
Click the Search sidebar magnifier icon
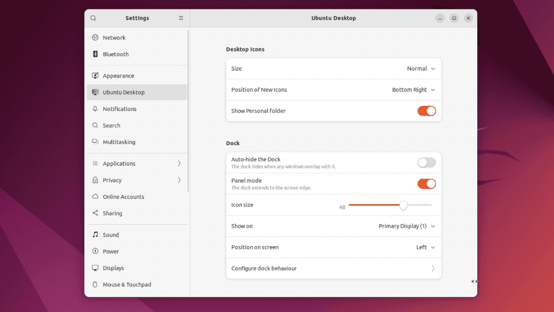[95, 125]
